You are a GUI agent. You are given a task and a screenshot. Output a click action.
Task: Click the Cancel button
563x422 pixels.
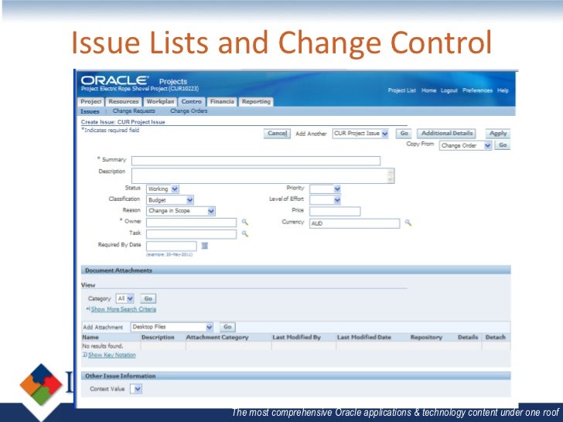[x=277, y=134]
